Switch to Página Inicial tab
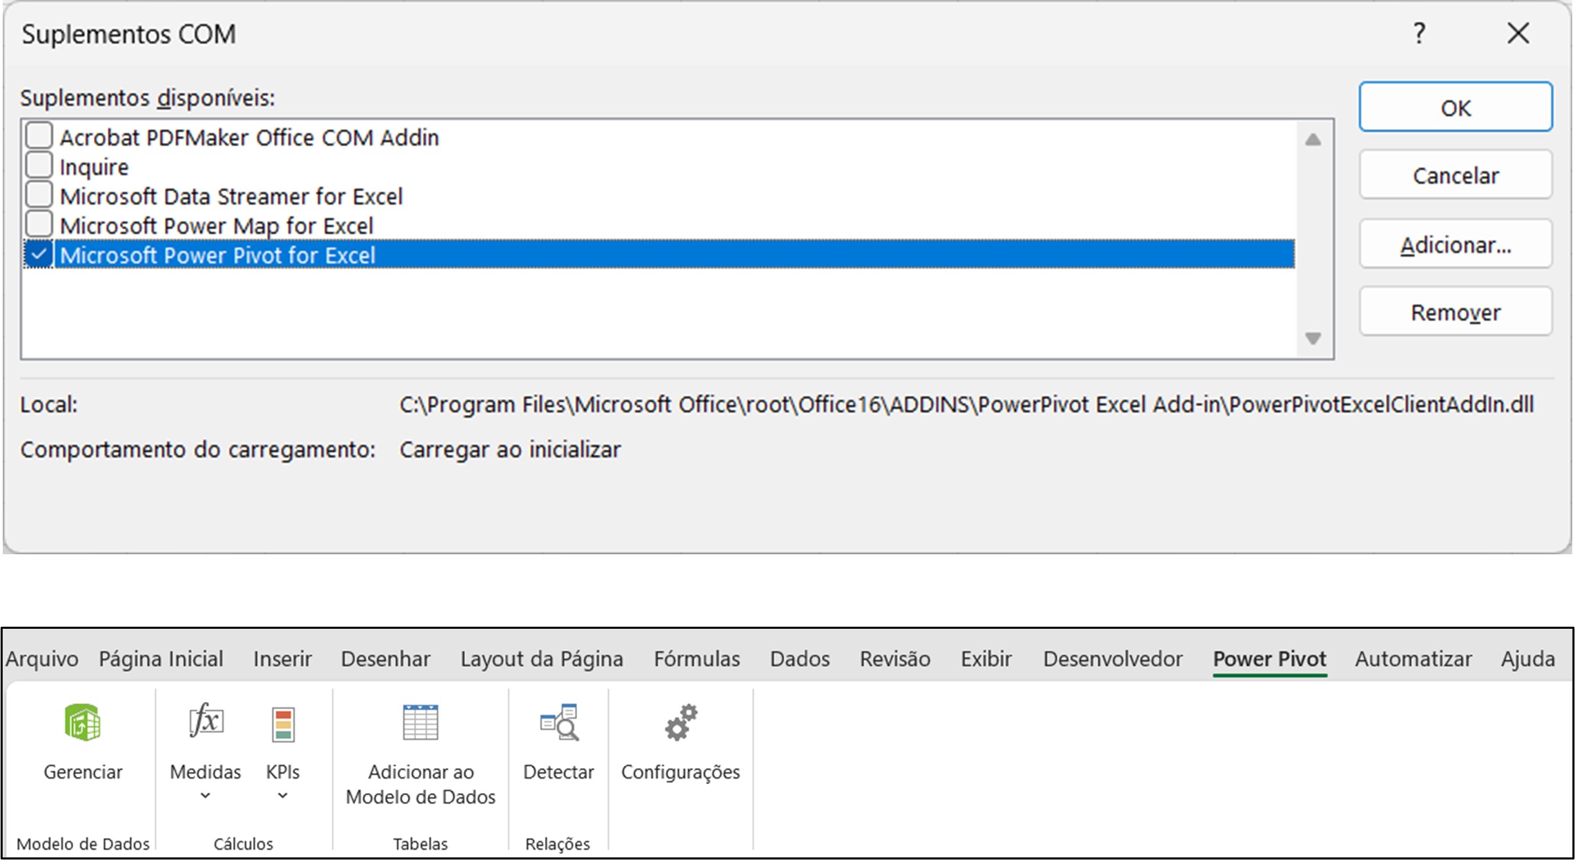This screenshot has height=860, width=1575. [161, 659]
